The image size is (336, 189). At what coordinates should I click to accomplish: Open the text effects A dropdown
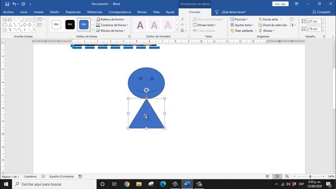tap(184, 30)
